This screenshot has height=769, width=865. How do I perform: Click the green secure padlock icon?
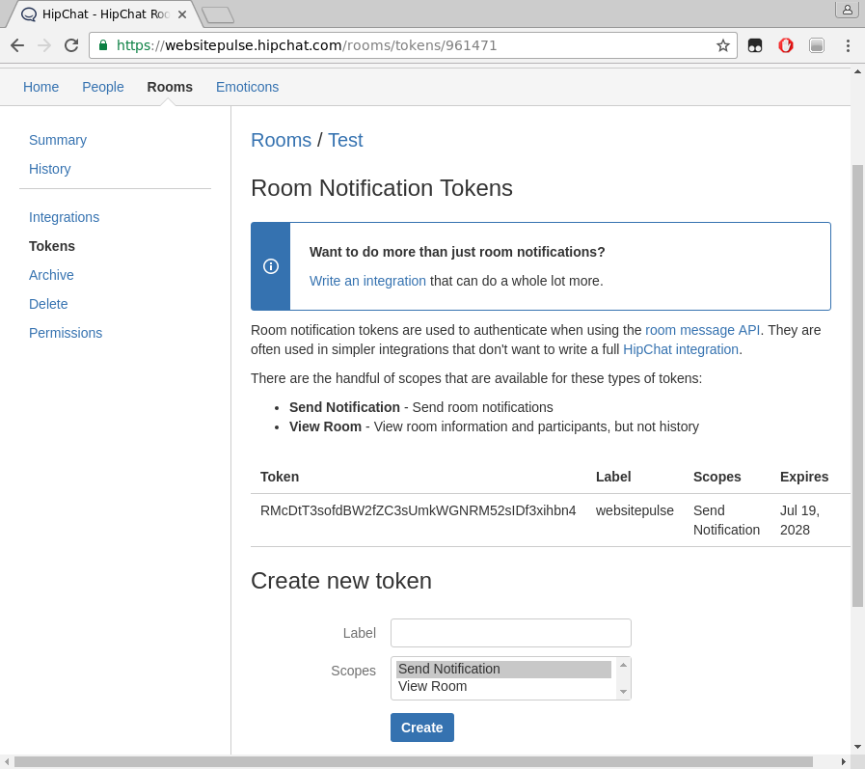tap(103, 44)
